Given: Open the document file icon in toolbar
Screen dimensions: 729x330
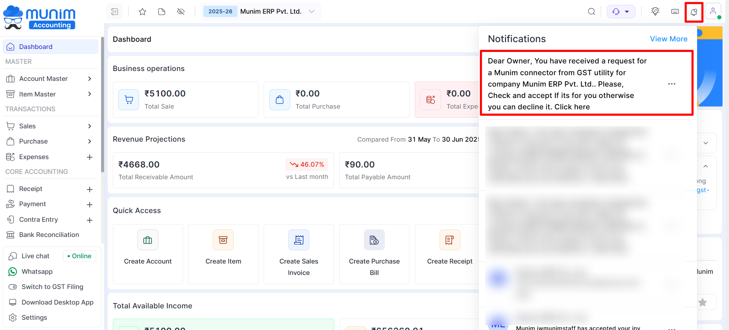Looking at the screenshot, I should [162, 12].
